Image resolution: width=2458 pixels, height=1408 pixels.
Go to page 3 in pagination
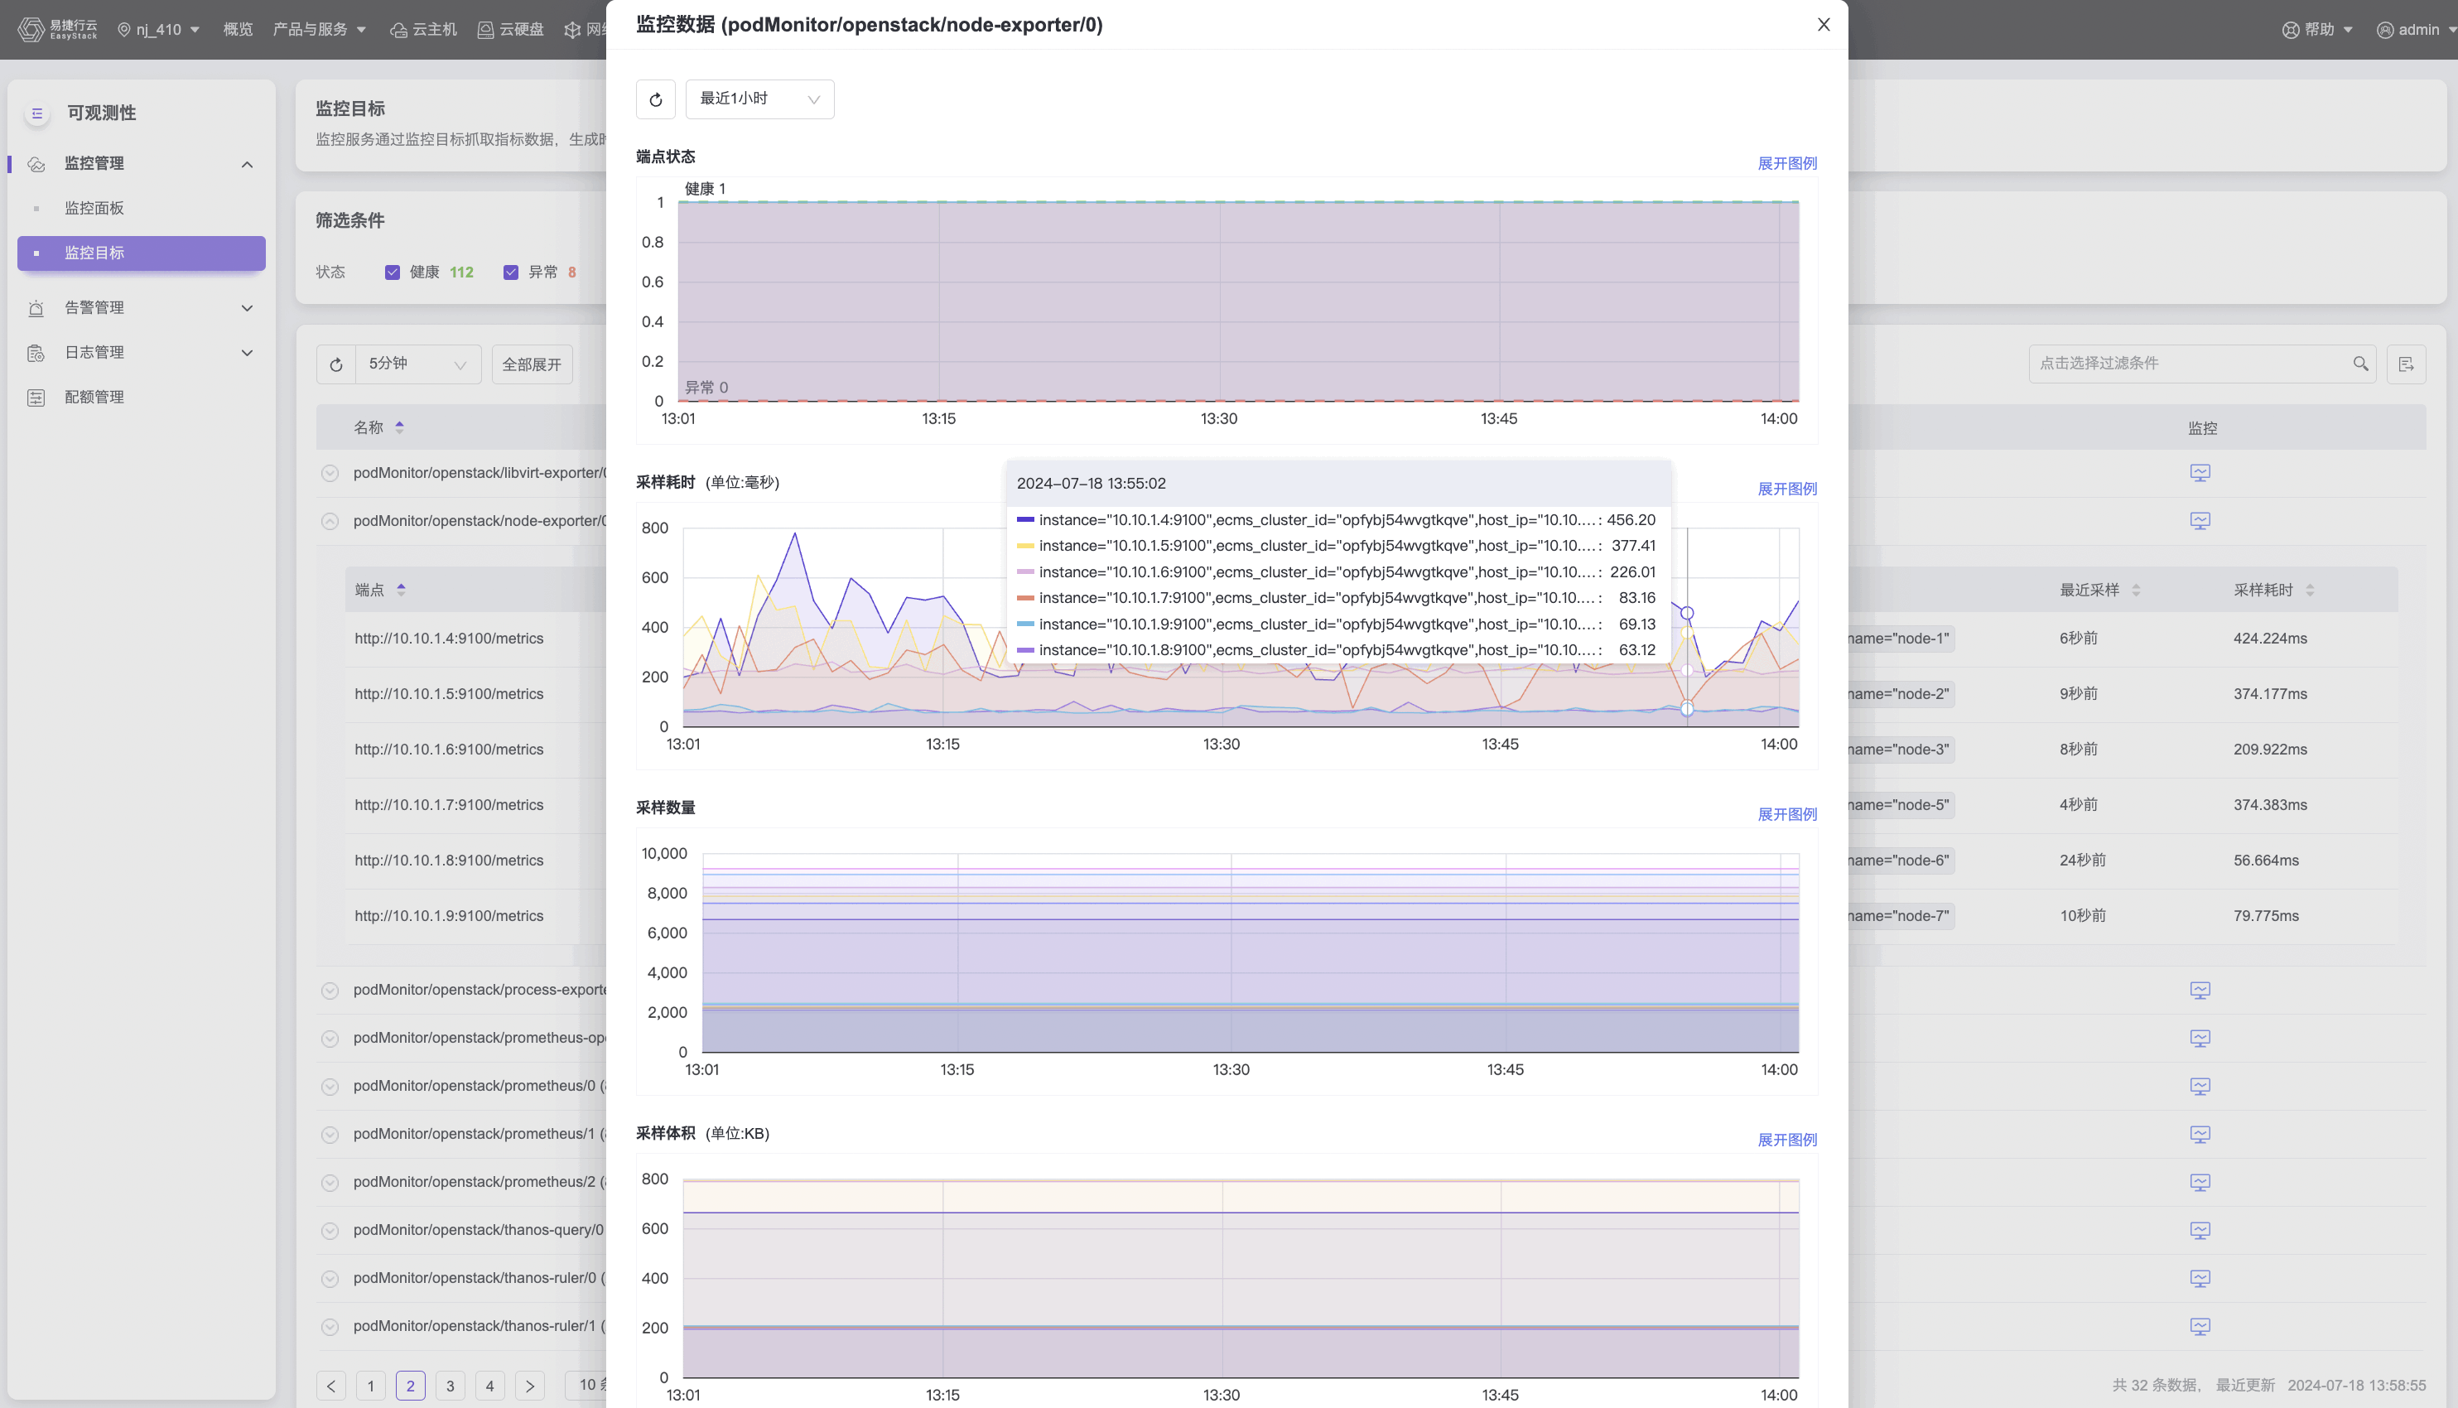click(x=450, y=1386)
